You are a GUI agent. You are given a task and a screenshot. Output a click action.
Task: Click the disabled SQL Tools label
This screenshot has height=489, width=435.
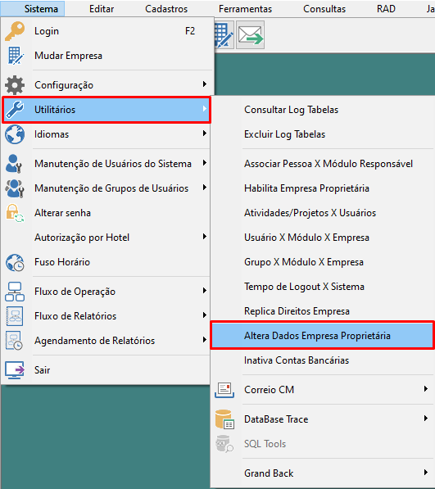[x=265, y=444]
